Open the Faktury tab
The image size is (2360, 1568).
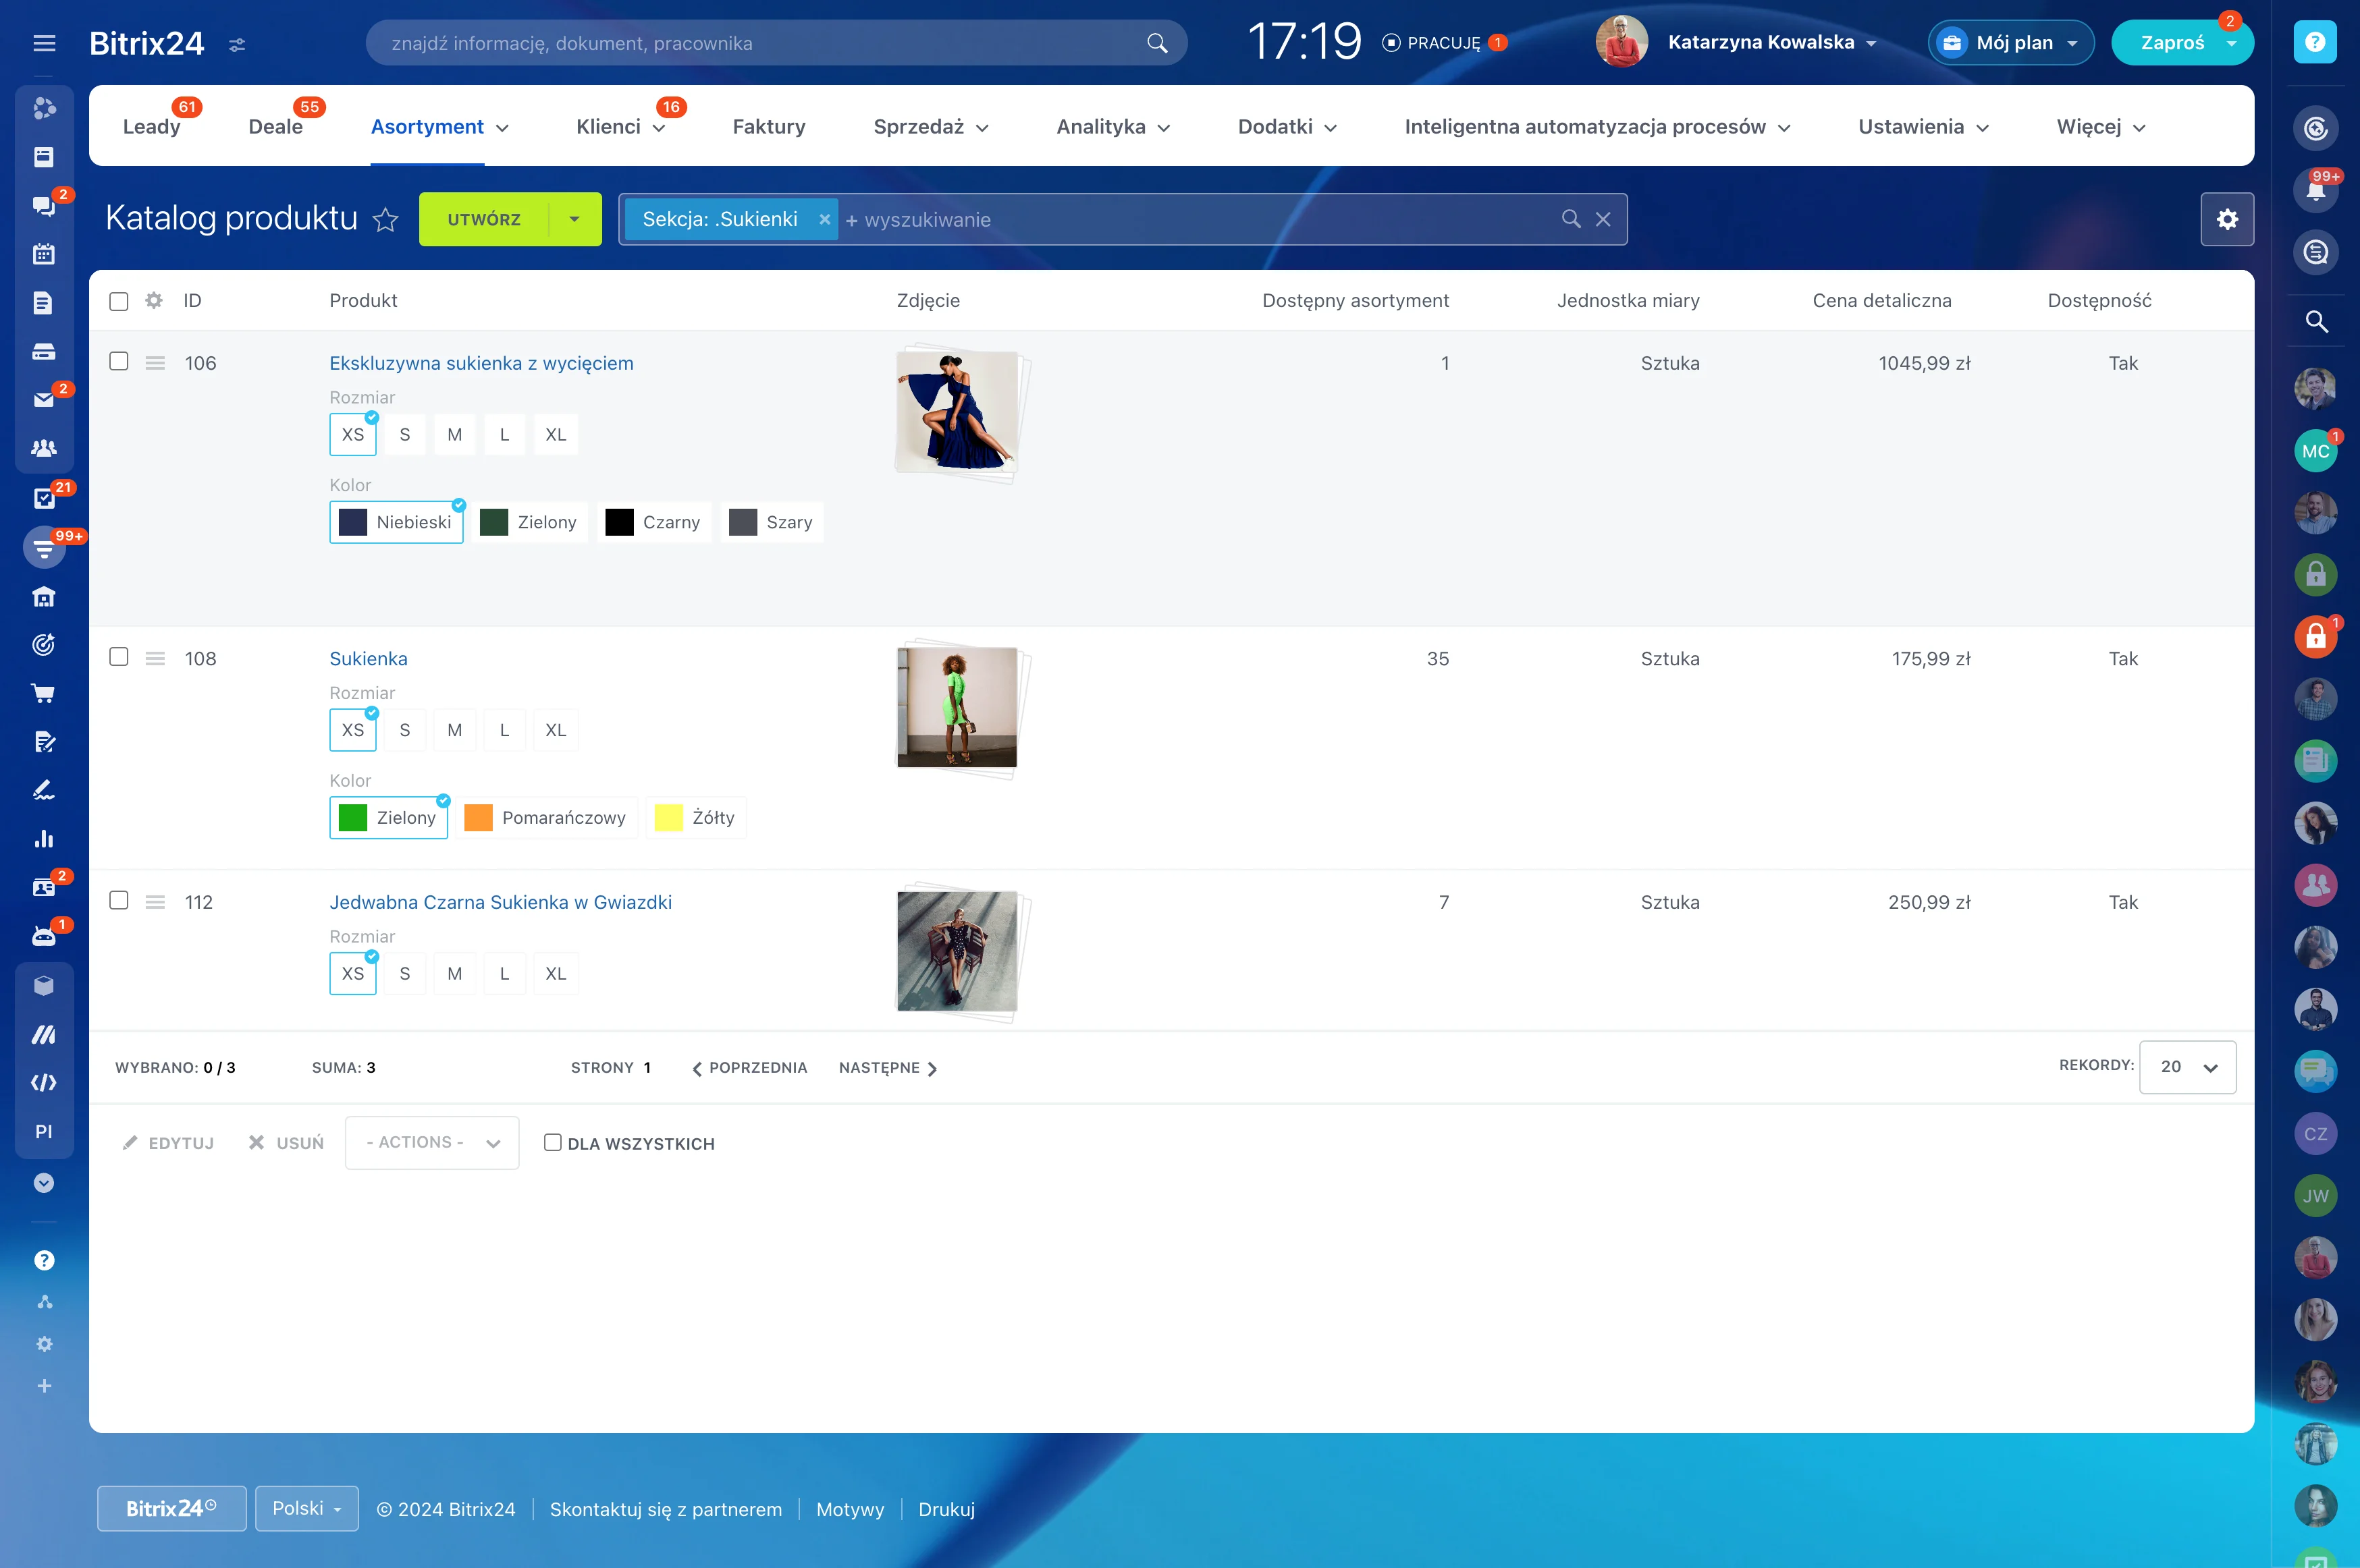(x=768, y=127)
